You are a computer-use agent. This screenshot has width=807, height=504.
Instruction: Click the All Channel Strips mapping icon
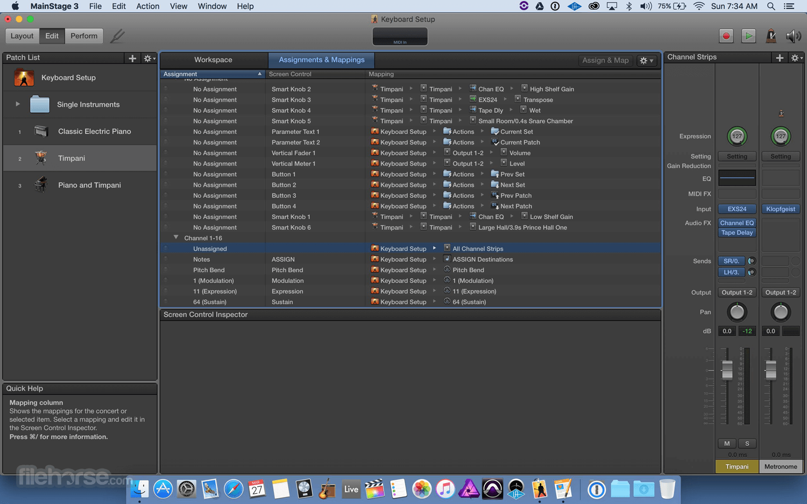point(447,248)
